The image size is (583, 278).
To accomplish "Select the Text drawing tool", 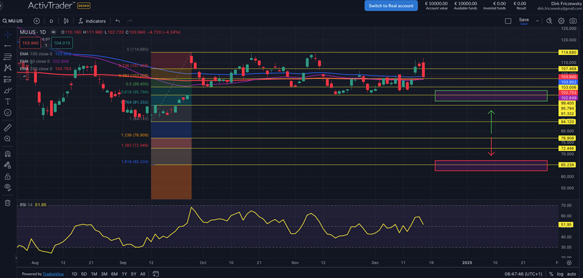I will click(7, 101).
